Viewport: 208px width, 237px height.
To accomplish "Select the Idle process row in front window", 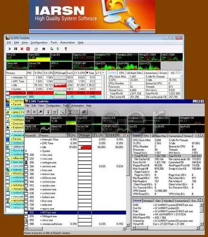I will pos(75,147).
